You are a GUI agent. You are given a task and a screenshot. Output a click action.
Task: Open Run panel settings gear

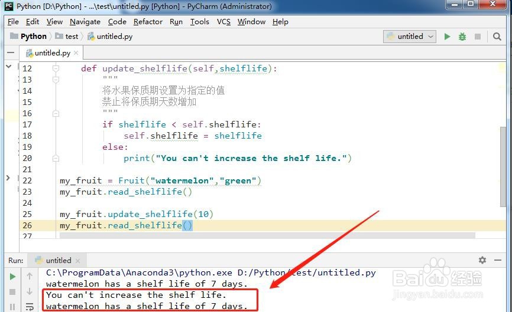(x=482, y=260)
